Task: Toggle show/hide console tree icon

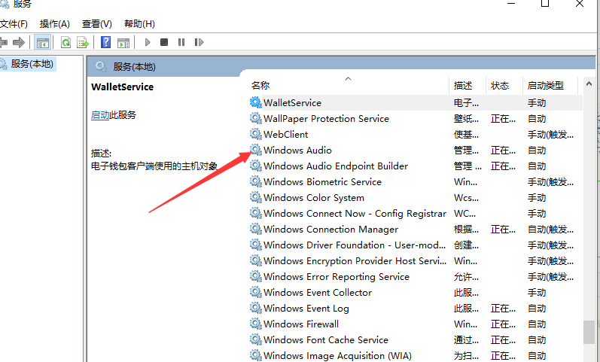Action: click(x=42, y=42)
